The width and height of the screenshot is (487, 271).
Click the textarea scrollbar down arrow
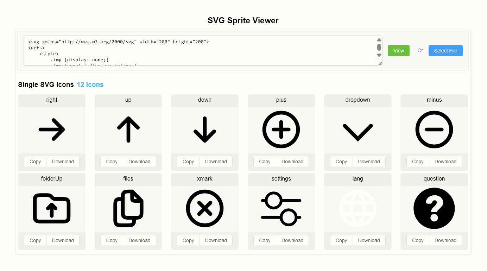tap(379, 55)
